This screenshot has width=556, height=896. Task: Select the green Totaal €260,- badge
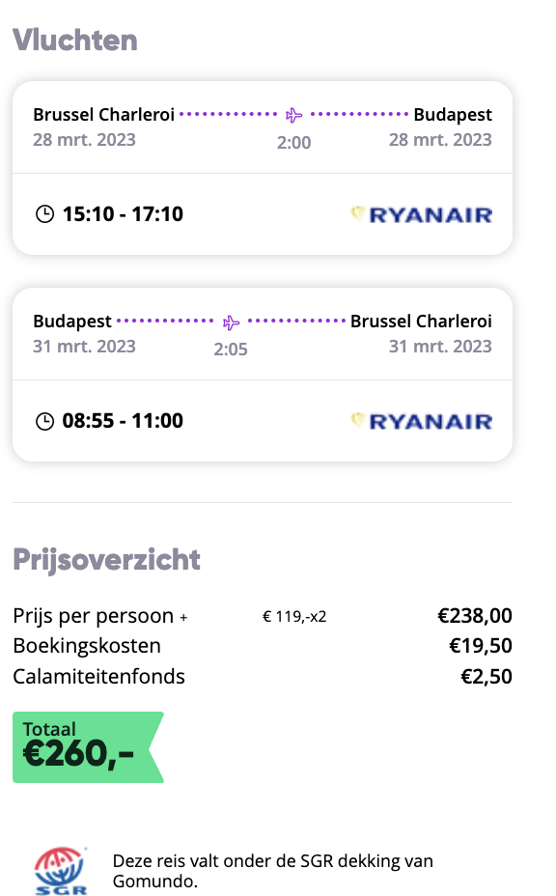point(88,747)
